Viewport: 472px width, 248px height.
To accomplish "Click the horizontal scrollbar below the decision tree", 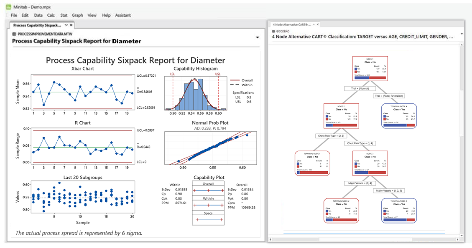I will pyautogui.click(x=366, y=238).
